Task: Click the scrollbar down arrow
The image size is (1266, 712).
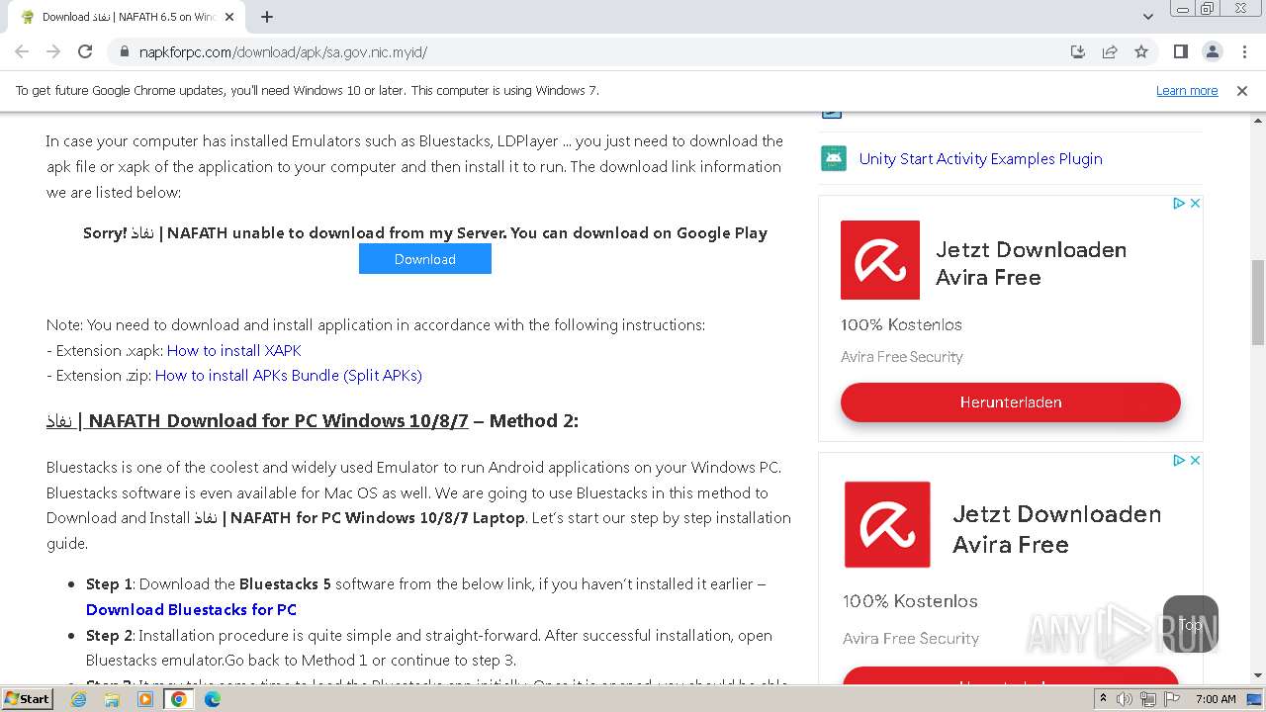Action: click(x=1258, y=675)
